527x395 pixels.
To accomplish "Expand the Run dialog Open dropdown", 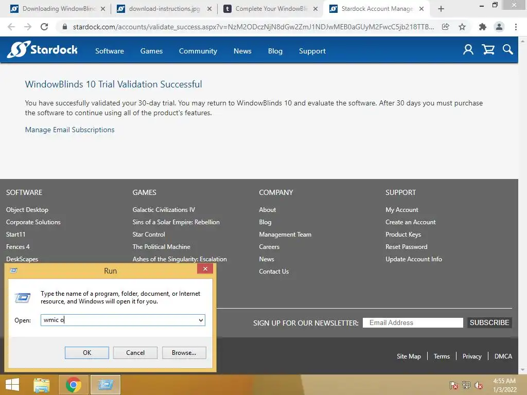I will pyautogui.click(x=201, y=320).
